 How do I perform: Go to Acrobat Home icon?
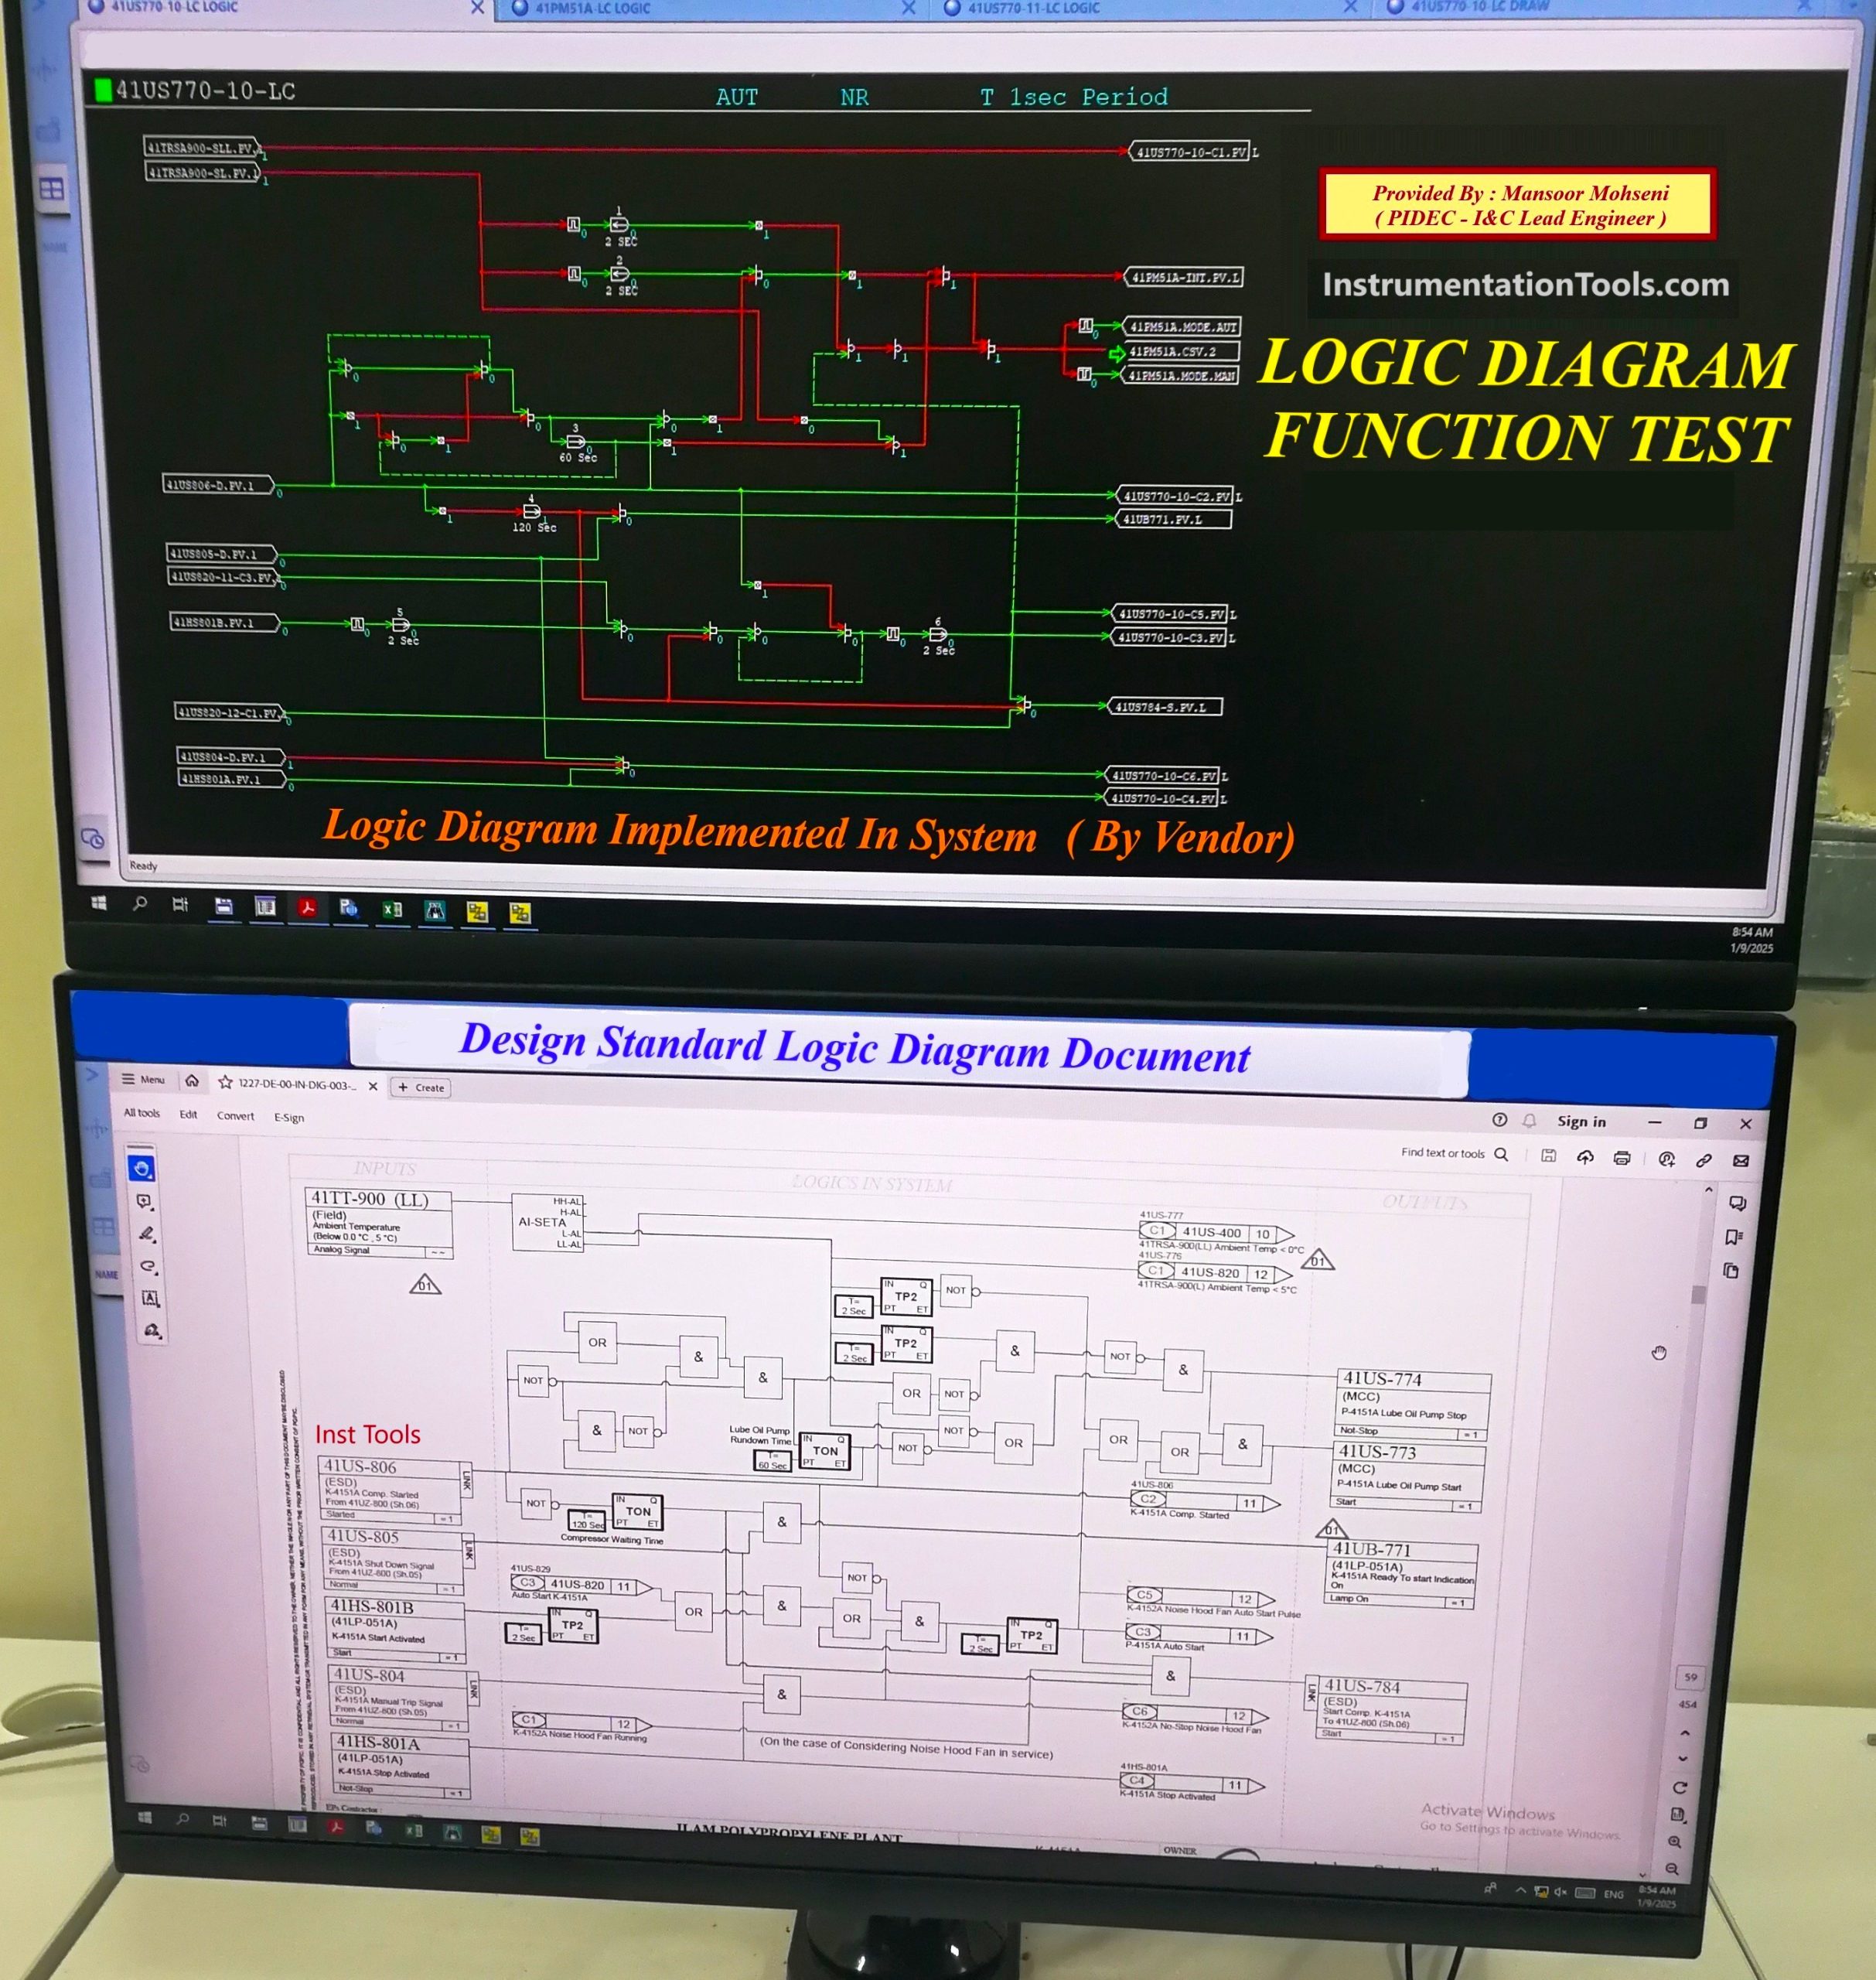pos(192,1080)
